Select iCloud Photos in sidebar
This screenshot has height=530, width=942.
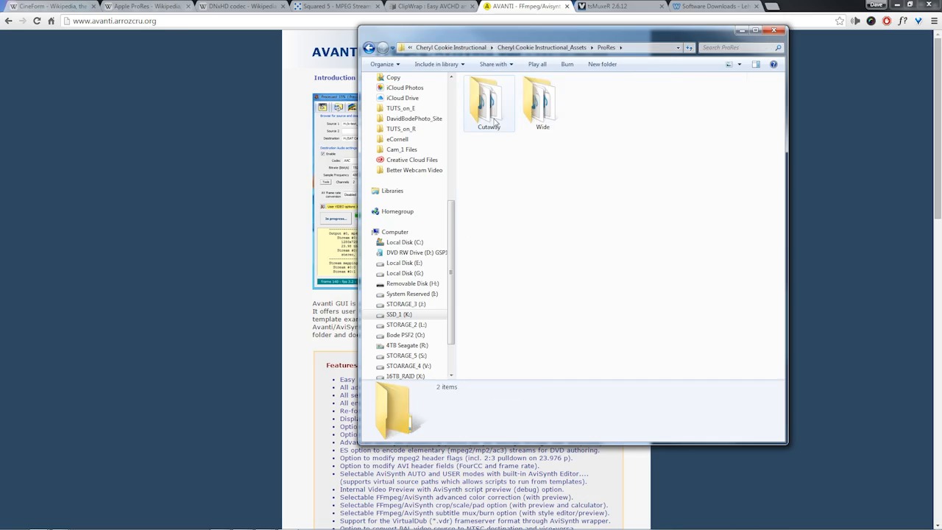[x=405, y=88]
